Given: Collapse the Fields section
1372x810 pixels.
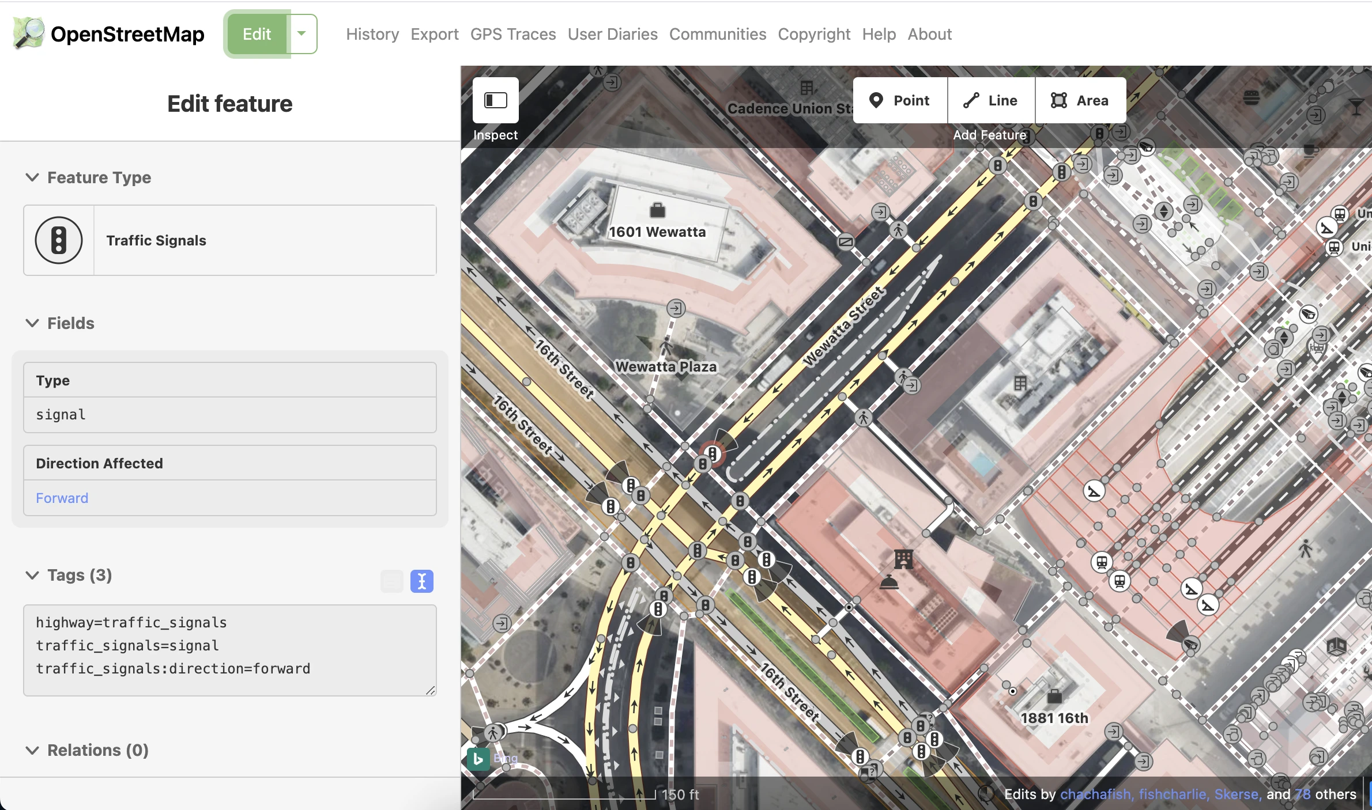Looking at the screenshot, I should (33, 323).
